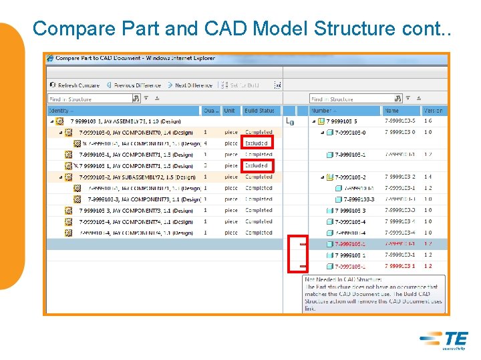Screen dimensions: 481x360
Task: Click Completed status in the JAY SUBASSEMBLY72 row
Action: coord(259,177)
